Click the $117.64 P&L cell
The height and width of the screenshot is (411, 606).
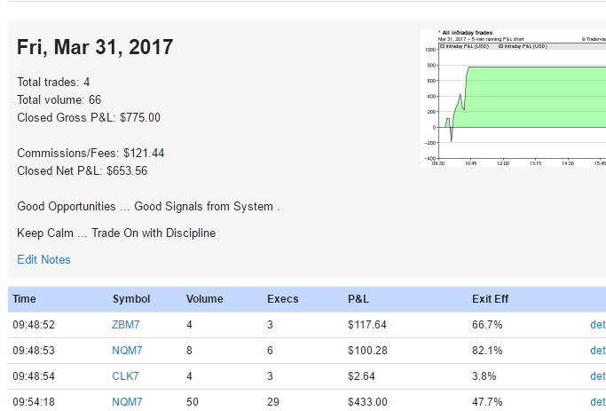tap(367, 325)
